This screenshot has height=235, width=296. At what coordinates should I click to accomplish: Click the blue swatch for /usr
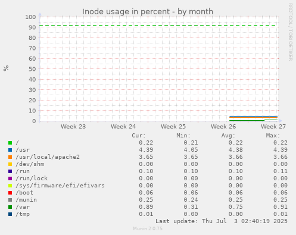pos(10,150)
